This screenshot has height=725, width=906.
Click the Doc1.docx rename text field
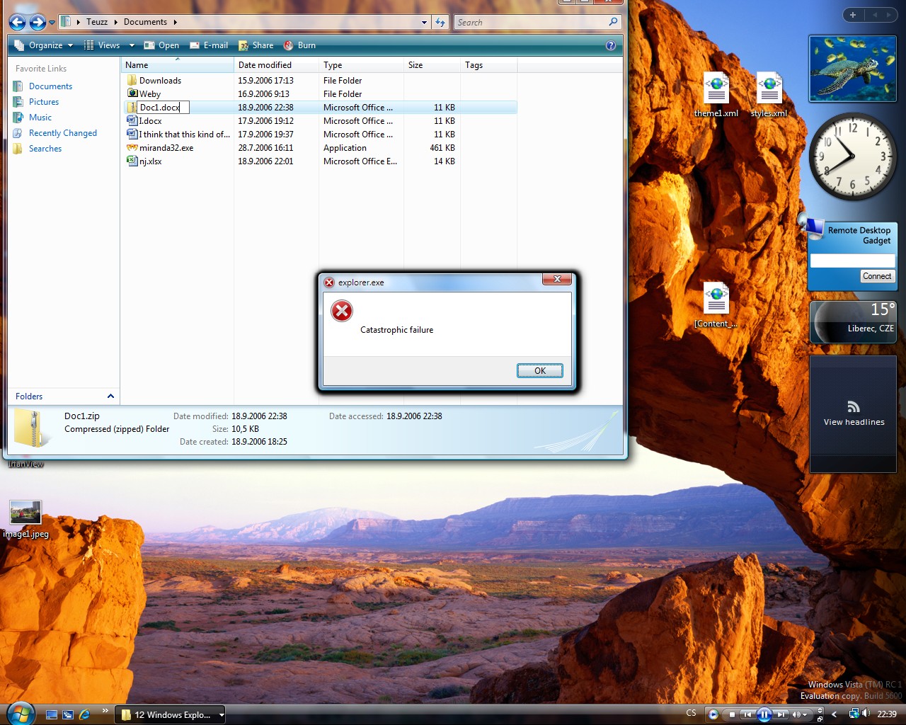tap(164, 108)
